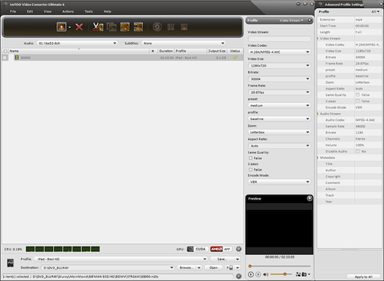Screen dimensions: 384x281
Task: Toggle Same Quality checkbox in Profile panel
Action: [x=251, y=158]
